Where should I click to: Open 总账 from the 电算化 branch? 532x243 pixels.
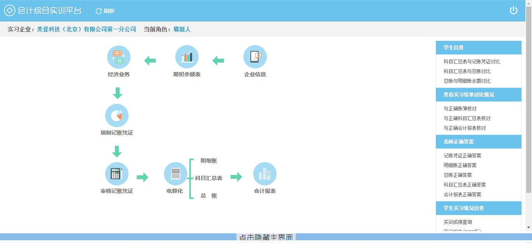coord(209,196)
